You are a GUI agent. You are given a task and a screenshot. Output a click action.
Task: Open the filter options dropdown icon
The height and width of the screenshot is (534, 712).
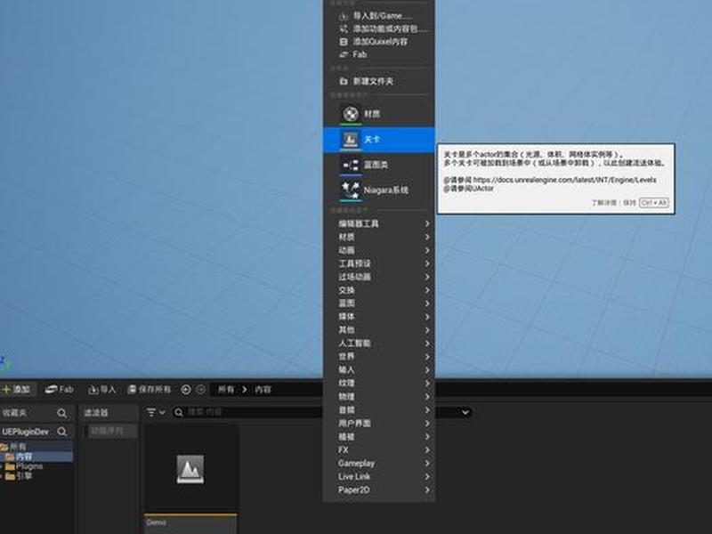155,412
